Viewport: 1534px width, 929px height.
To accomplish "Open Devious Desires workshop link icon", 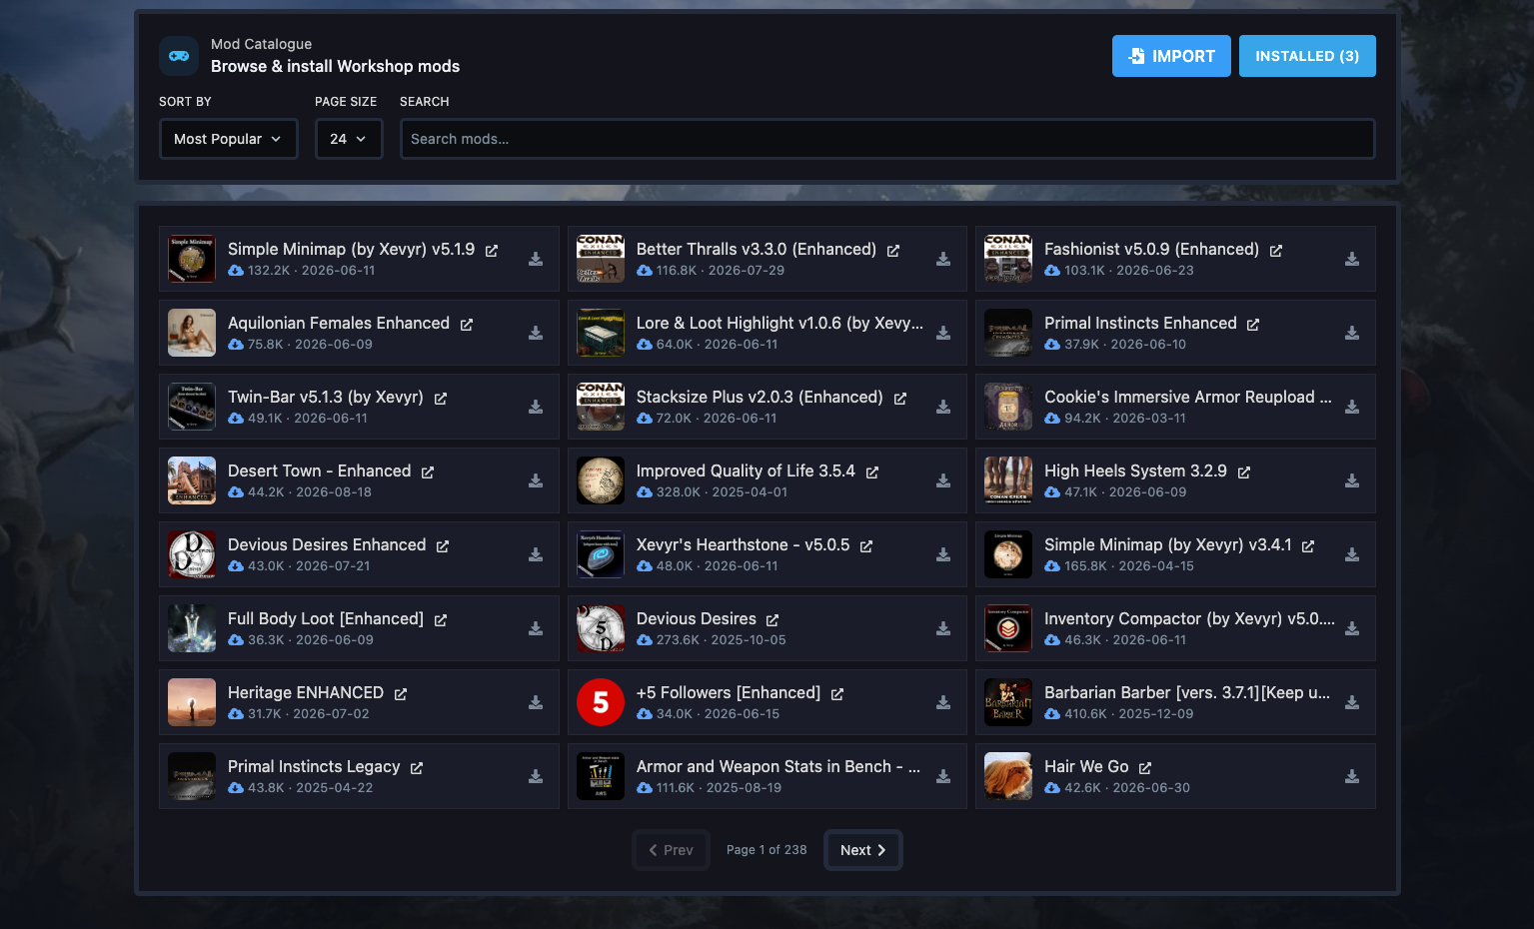I will tap(772, 620).
